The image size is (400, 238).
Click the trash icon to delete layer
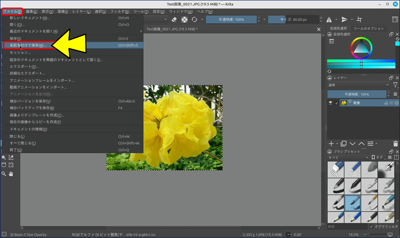(396, 144)
